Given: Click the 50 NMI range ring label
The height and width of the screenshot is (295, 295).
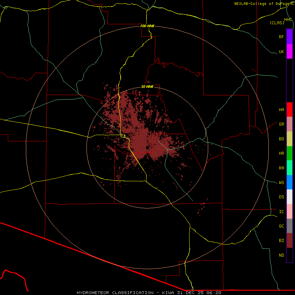Looking at the screenshot, I should (147, 87).
